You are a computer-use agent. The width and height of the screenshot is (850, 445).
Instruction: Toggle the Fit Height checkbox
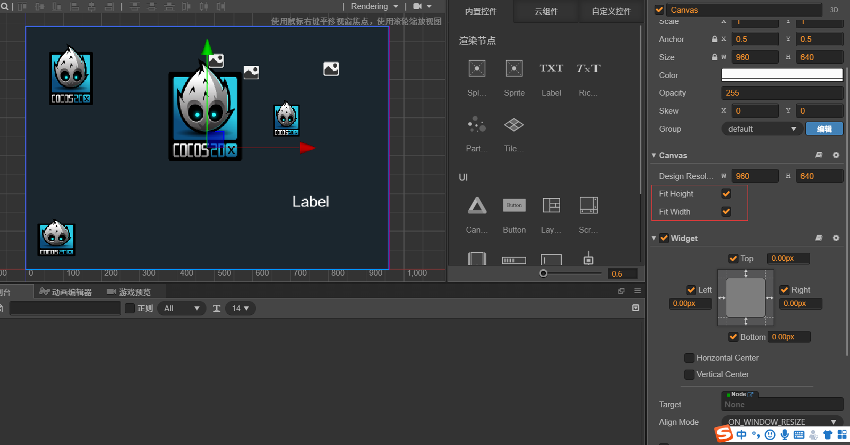pos(726,194)
